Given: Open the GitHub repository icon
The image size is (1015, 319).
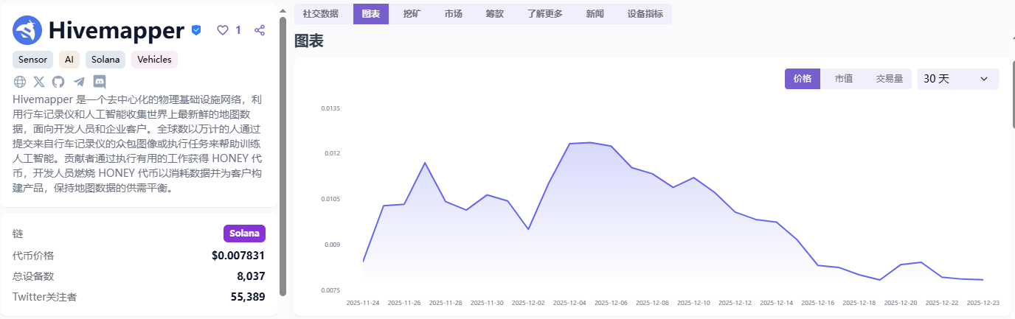Looking at the screenshot, I should [58, 82].
